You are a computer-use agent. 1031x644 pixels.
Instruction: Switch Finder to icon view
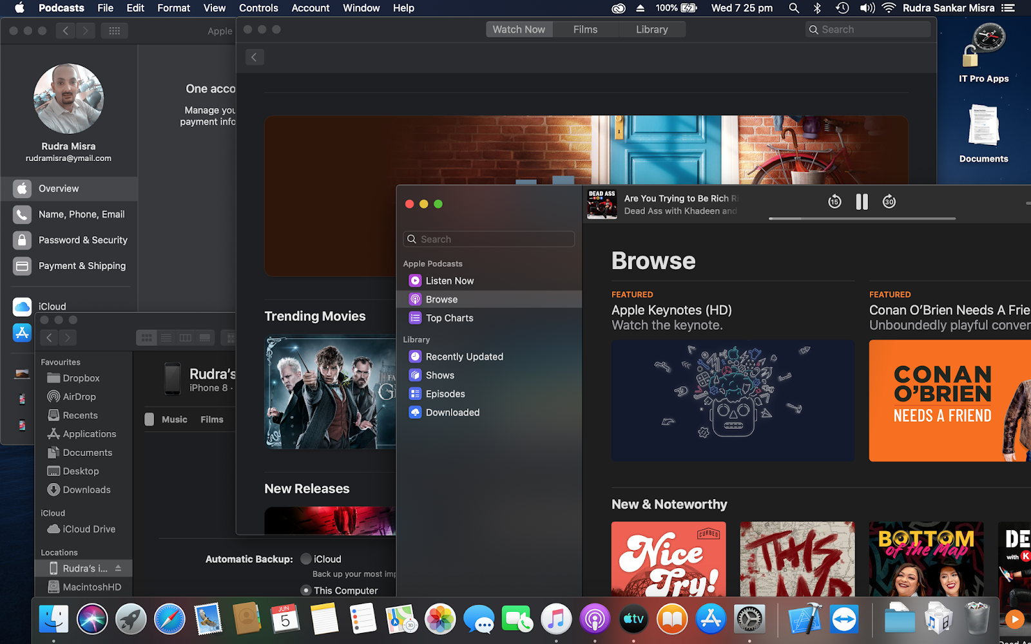(147, 337)
